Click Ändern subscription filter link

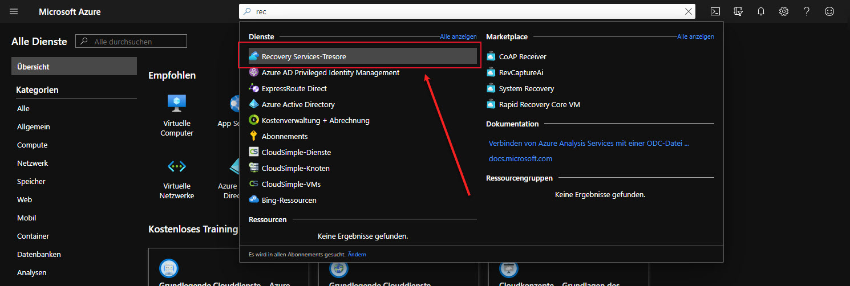[x=357, y=254]
